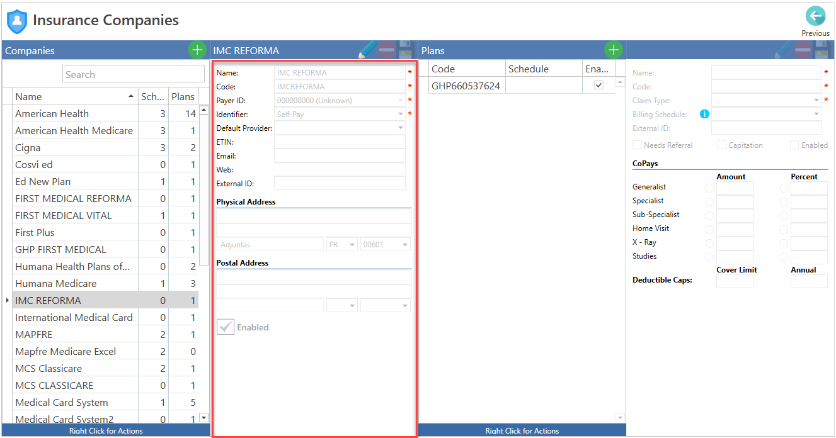Select the Humana Medicare row
Viewport: 836px width, 438px height.
pos(106,283)
